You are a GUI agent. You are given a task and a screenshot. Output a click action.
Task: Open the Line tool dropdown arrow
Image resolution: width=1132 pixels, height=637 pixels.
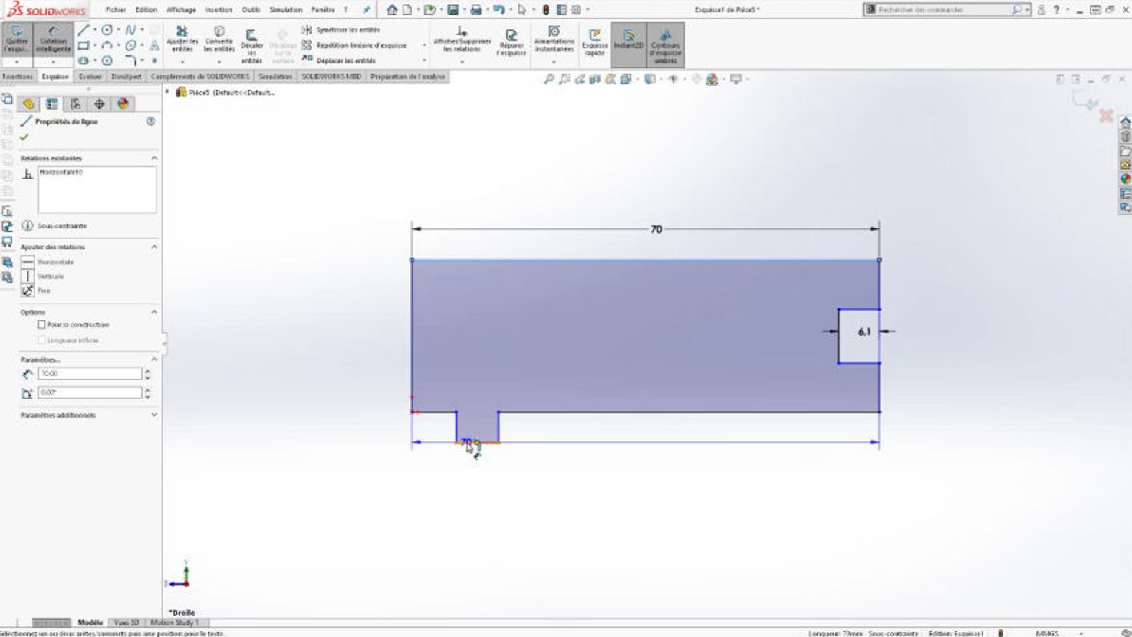pyautogui.click(x=95, y=30)
